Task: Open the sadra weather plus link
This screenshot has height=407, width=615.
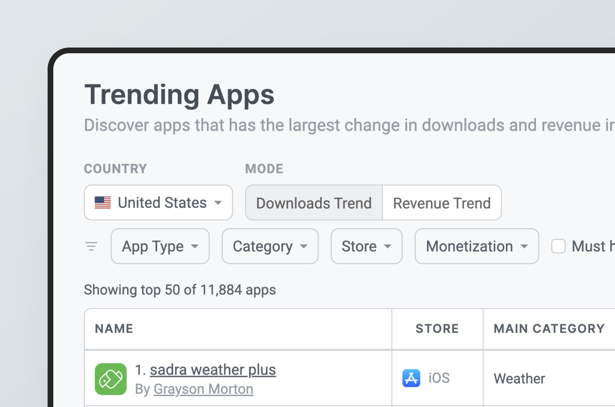Action: [213, 370]
